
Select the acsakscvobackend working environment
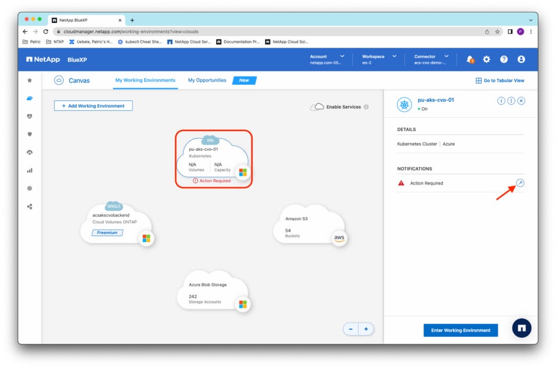click(117, 223)
